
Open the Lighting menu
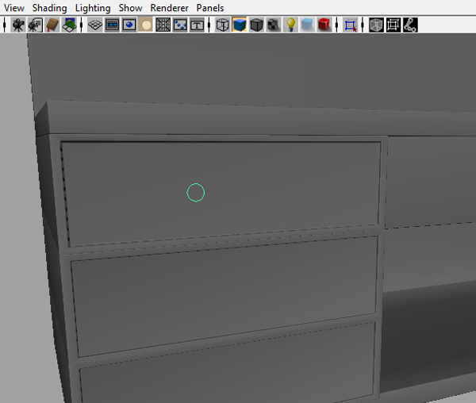click(93, 8)
